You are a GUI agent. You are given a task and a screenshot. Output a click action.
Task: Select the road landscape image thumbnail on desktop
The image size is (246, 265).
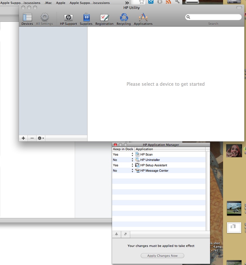click(234, 208)
